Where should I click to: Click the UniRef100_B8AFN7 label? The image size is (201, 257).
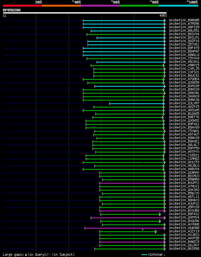[184, 52]
